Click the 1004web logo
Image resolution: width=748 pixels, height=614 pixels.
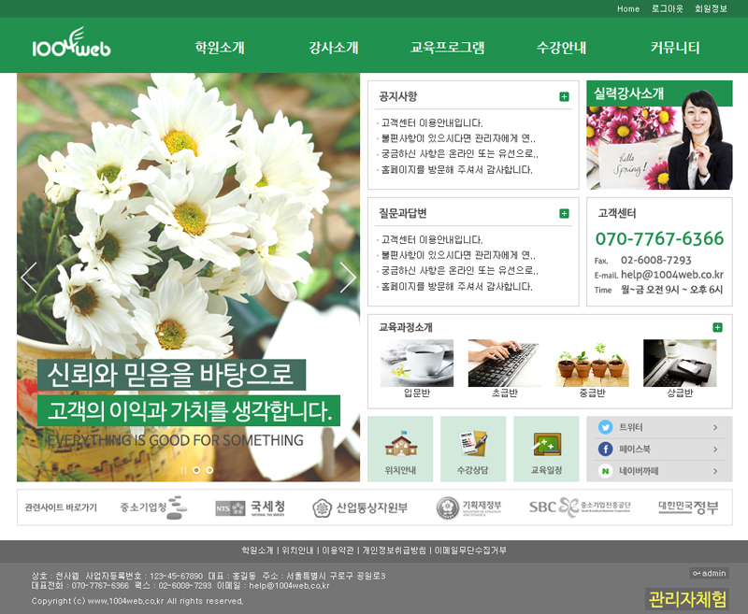pos(71,45)
